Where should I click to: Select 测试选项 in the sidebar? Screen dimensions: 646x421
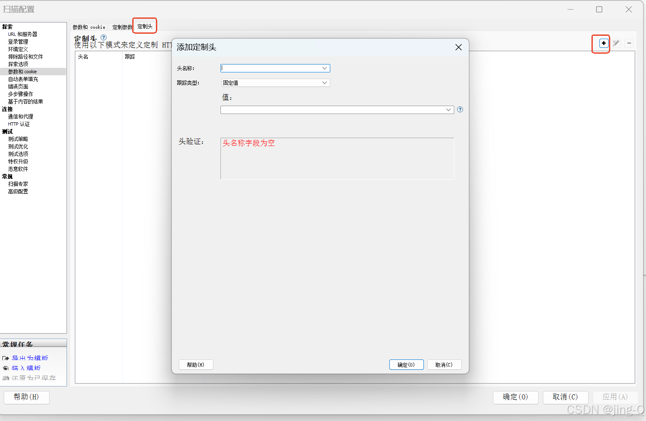coord(18,154)
